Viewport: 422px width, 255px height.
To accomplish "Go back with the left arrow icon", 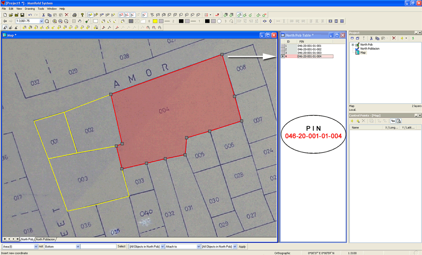I will pos(5,21).
